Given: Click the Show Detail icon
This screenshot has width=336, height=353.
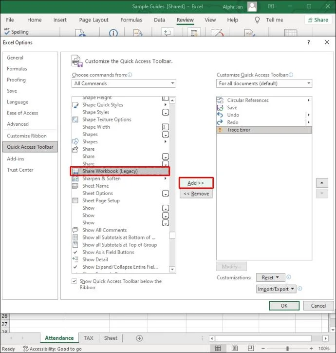Looking at the screenshot, I should click(75, 259).
